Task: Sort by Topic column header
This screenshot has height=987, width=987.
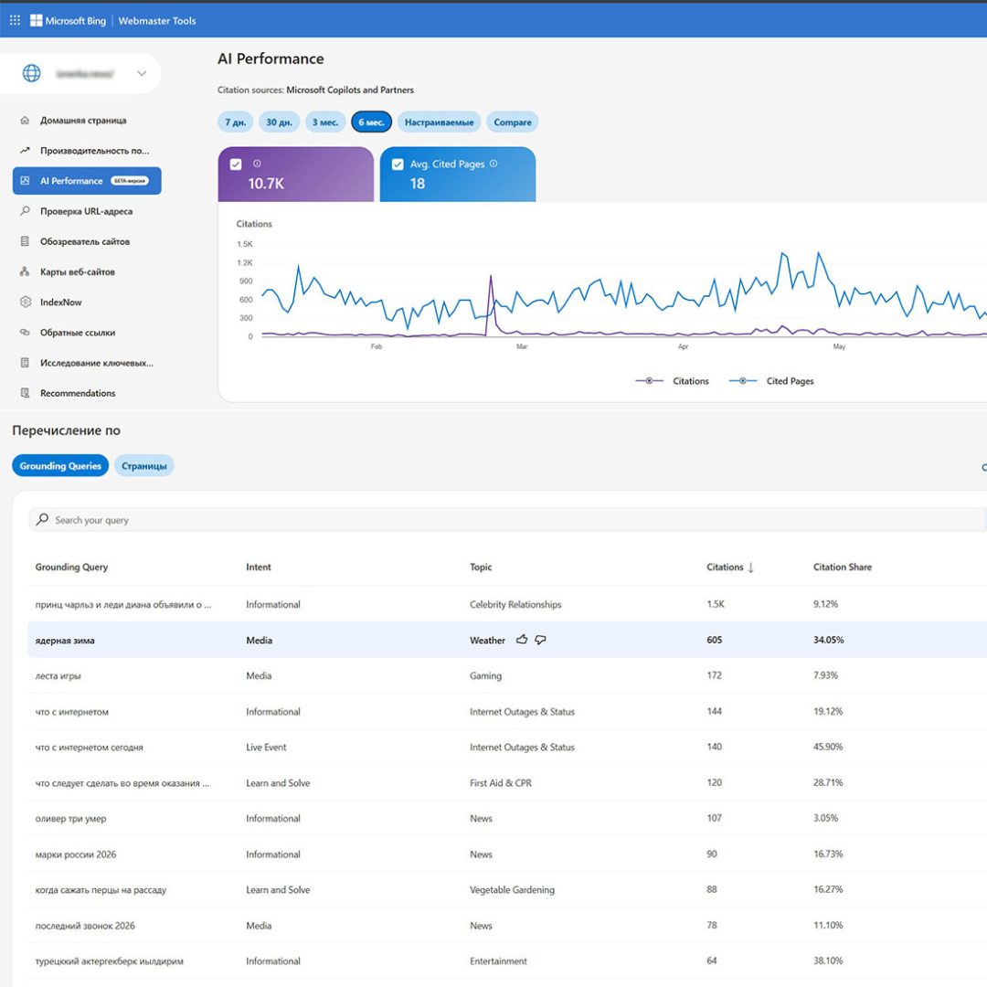Action: (x=481, y=568)
